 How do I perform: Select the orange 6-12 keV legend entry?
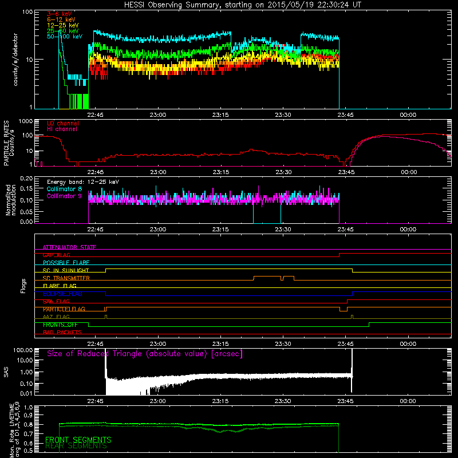click(61, 19)
